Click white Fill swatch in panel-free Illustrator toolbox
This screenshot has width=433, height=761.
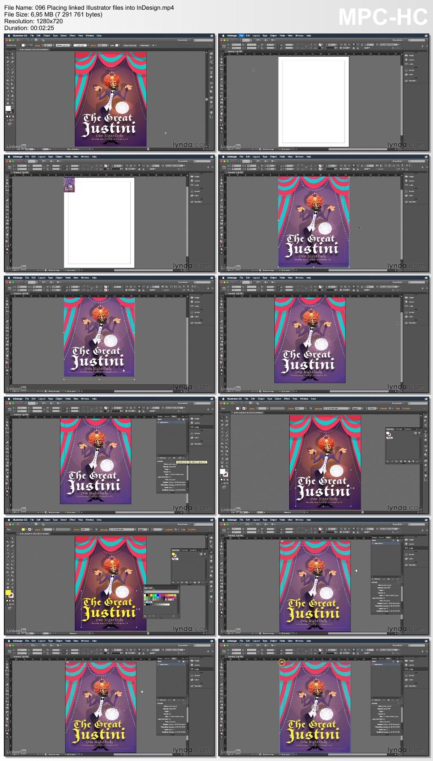pos(8,108)
